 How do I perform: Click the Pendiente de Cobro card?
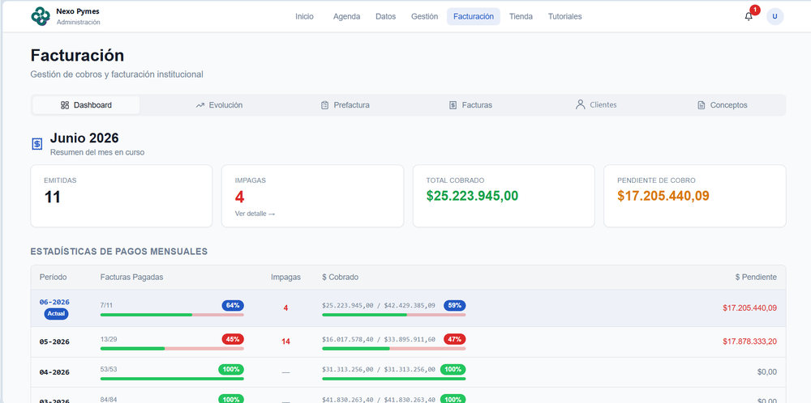click(x=695, y=196)
